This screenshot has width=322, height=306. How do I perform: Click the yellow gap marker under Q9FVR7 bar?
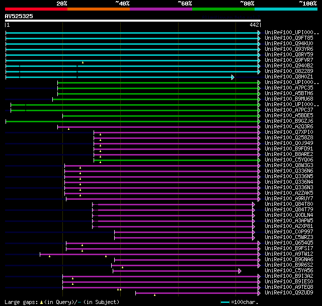(83, 62)
